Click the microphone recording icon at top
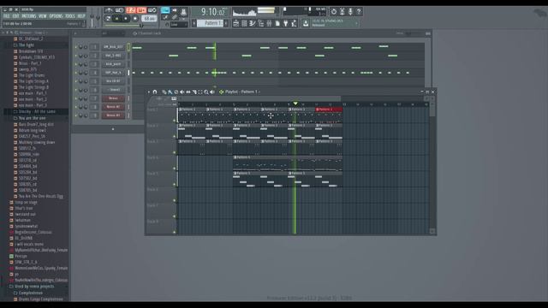The height and width of the screenshot is (308, 548). coord(350,11)
